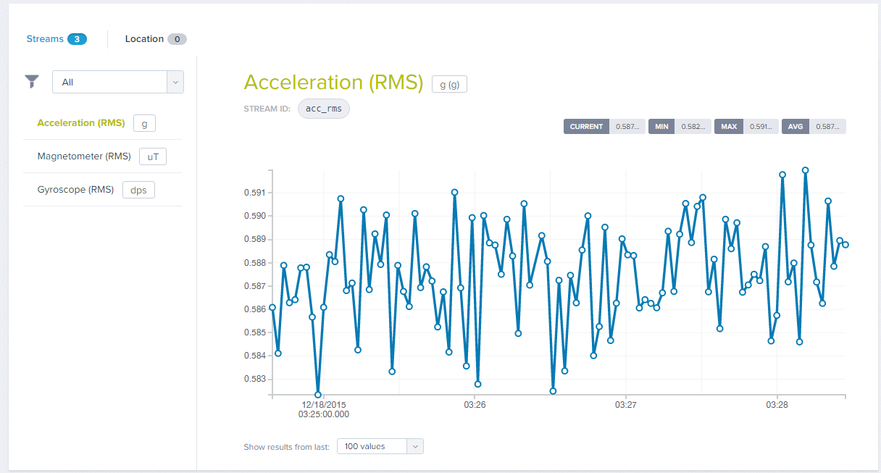Select the Acceleration (RMS) stream
The height and width of the screenshot is (473, 881).
(x=81, y=123)
